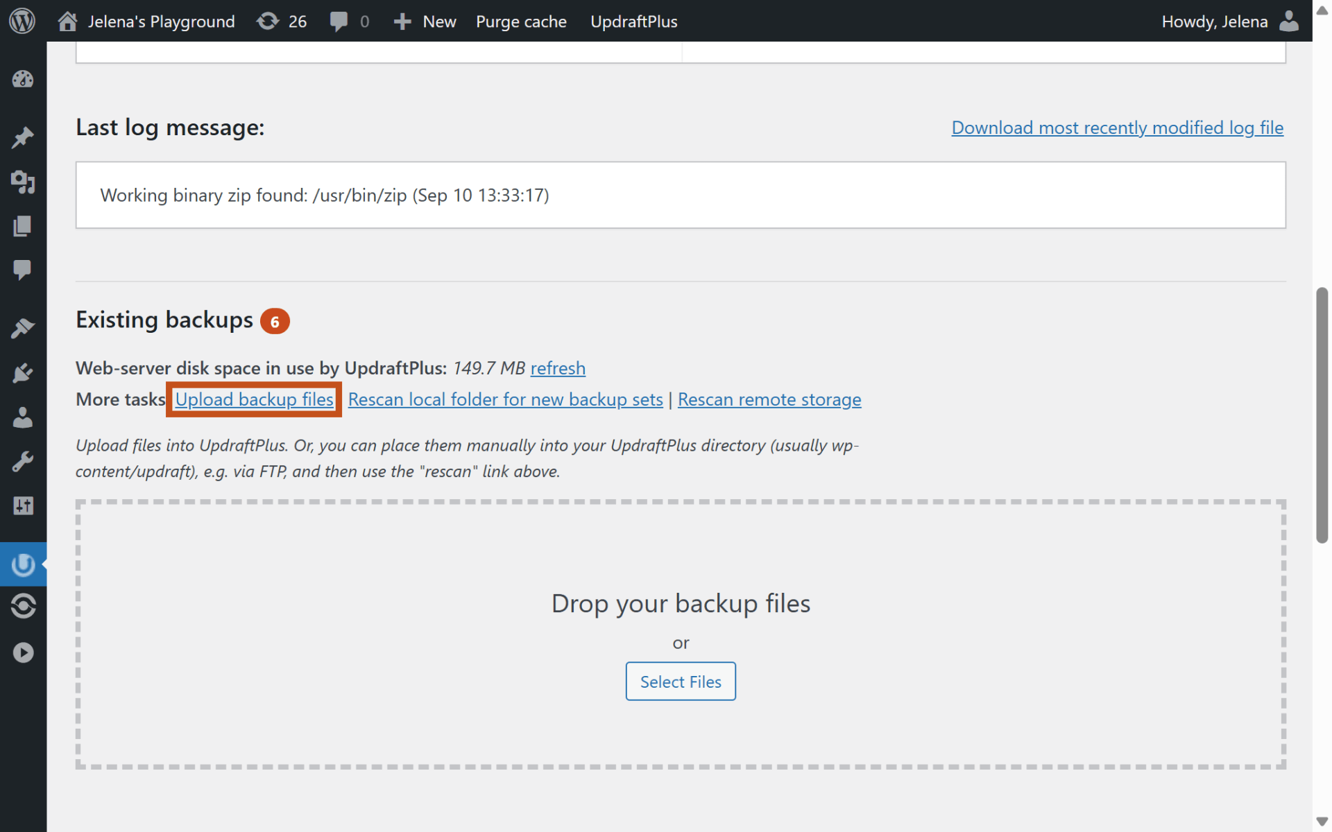The height and width of the screenshot is (832, 1332).
Task: Open the Media library icon
Action: point(23,183)
